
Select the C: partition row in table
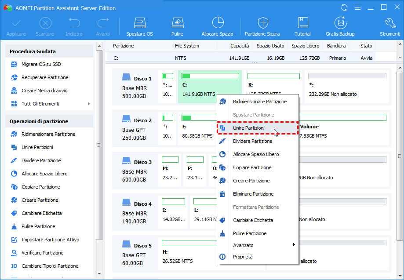pyautogui.click(x=241, y=58)
